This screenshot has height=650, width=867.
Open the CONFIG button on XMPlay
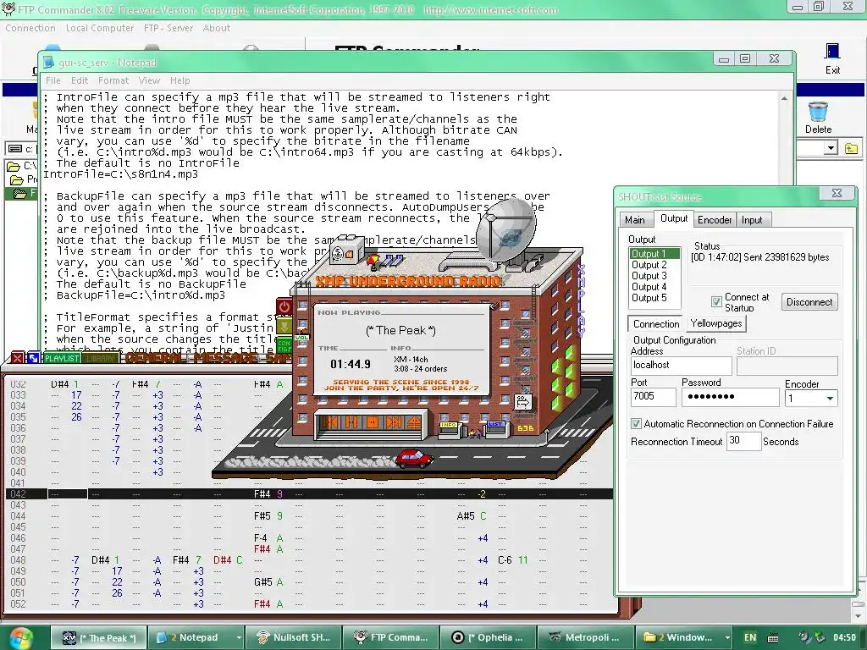tap(284, 346)
